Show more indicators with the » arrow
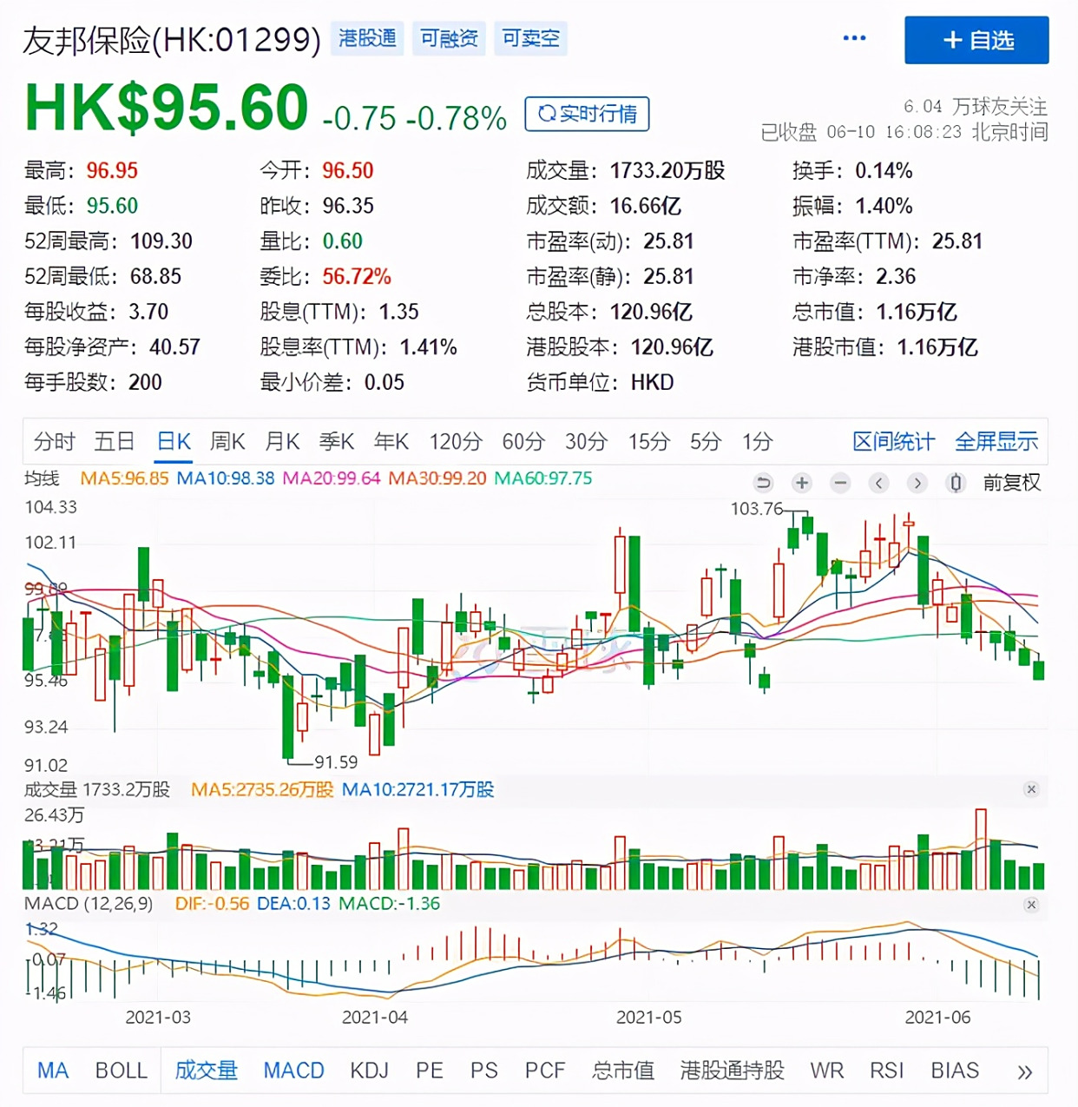1078x1107 pixels. [x=1025, y=1072]
